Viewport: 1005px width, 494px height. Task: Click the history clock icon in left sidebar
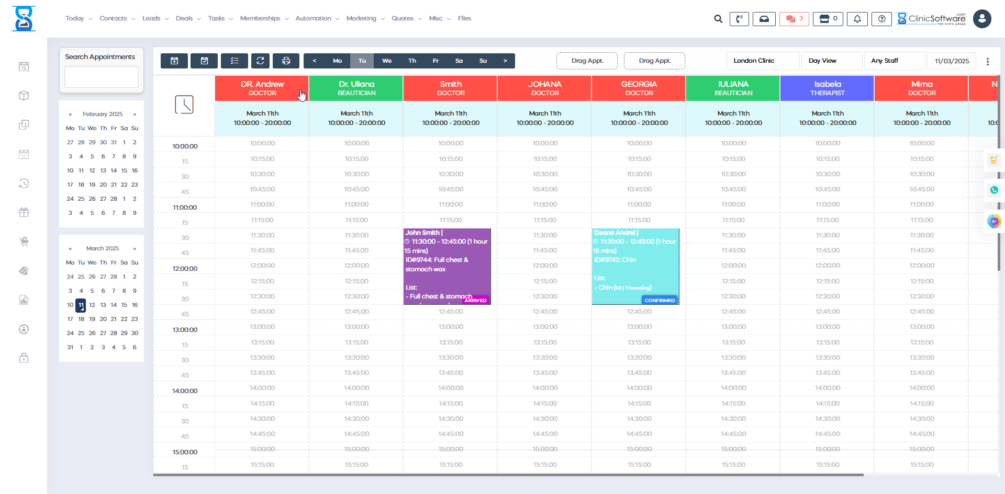[x=24, y=183]
